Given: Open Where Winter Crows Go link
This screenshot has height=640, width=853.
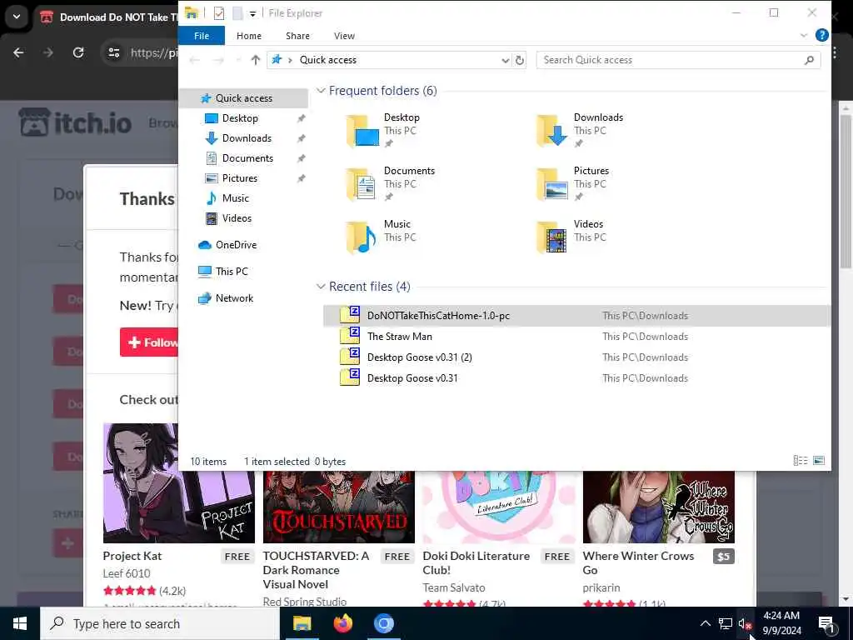Looking at the screenshot, I should point(638,562).
